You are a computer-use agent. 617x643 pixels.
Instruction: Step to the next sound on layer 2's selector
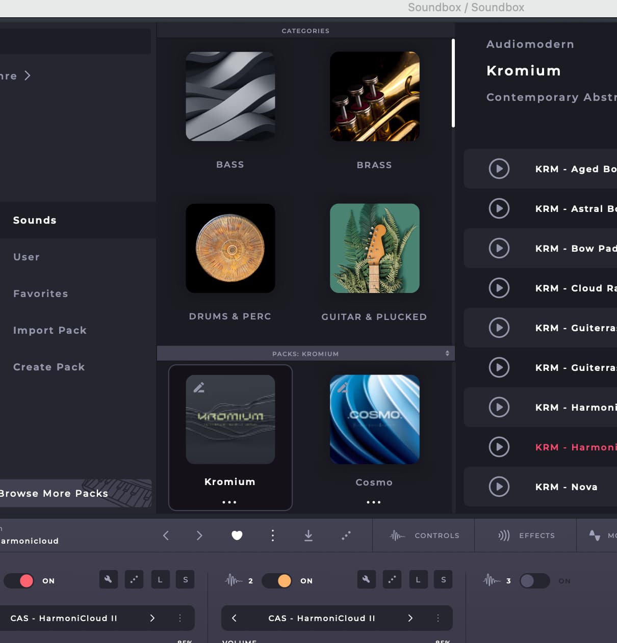click(410, 618)
